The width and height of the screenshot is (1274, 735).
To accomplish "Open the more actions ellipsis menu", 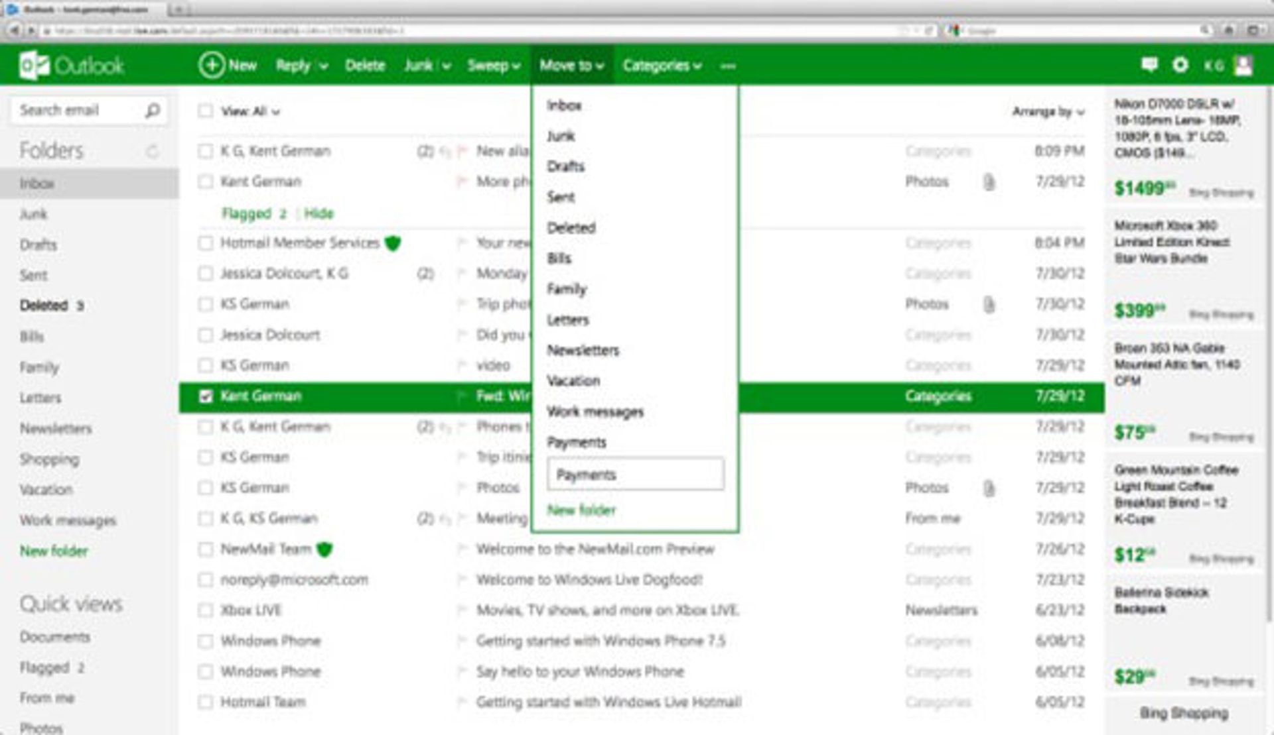I will [728, 66].
